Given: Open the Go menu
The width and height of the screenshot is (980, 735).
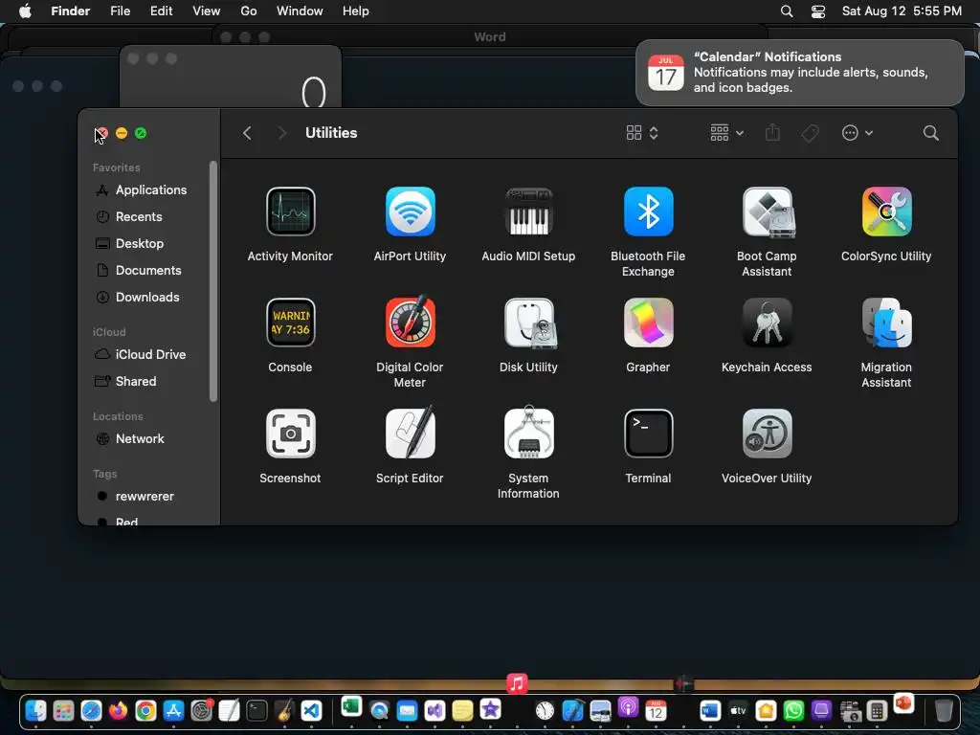Looking at the screenshot, I should tap(249, 11).
